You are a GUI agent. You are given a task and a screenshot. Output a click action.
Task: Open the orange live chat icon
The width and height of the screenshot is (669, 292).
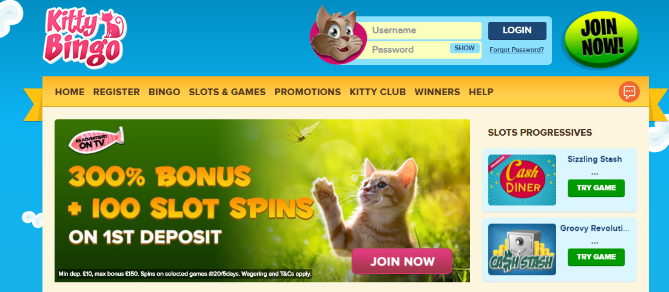tap(630, 91)
